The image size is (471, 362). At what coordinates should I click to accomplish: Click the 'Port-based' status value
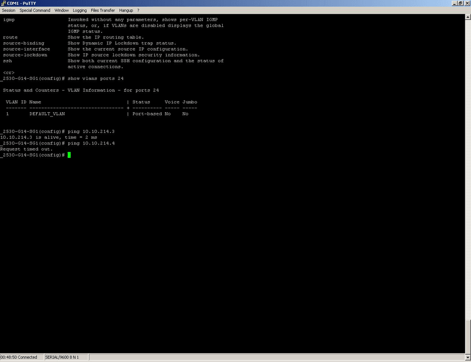click(147, 114)
